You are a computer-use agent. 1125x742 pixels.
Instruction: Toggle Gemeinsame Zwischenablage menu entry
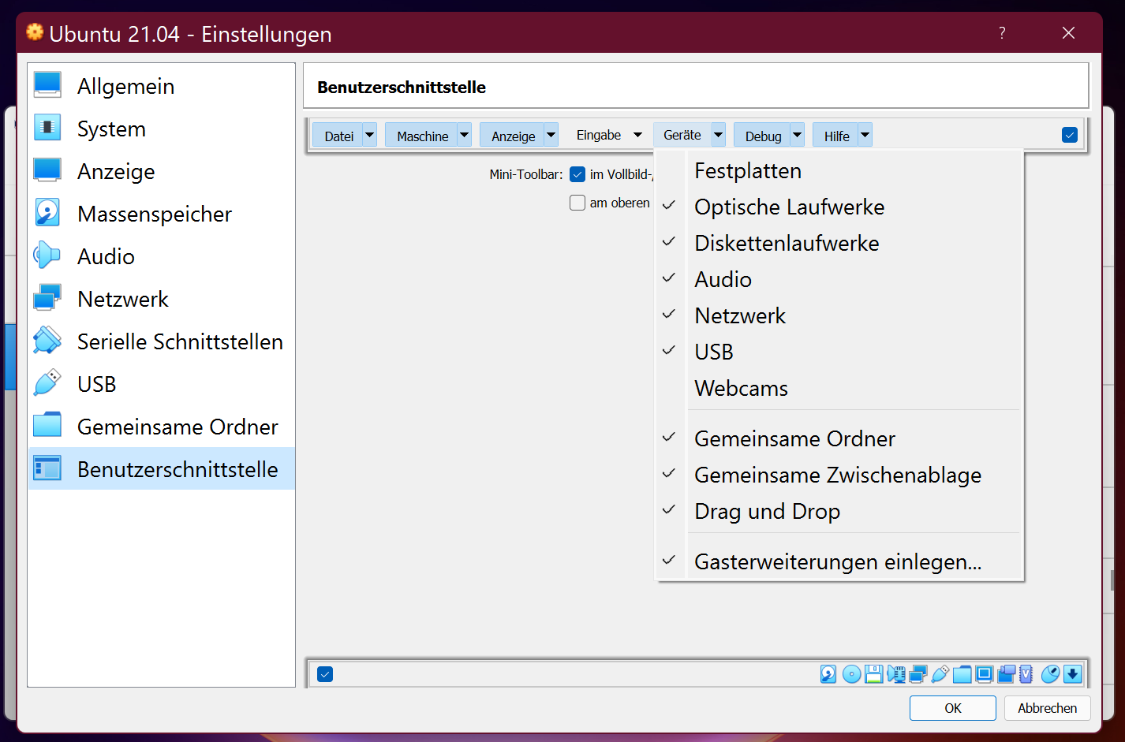(839, 475)
